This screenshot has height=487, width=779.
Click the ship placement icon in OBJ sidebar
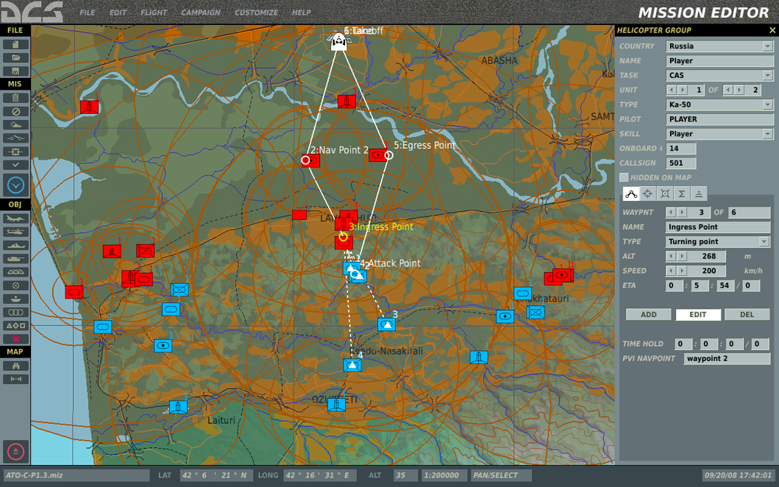[17, 247]
